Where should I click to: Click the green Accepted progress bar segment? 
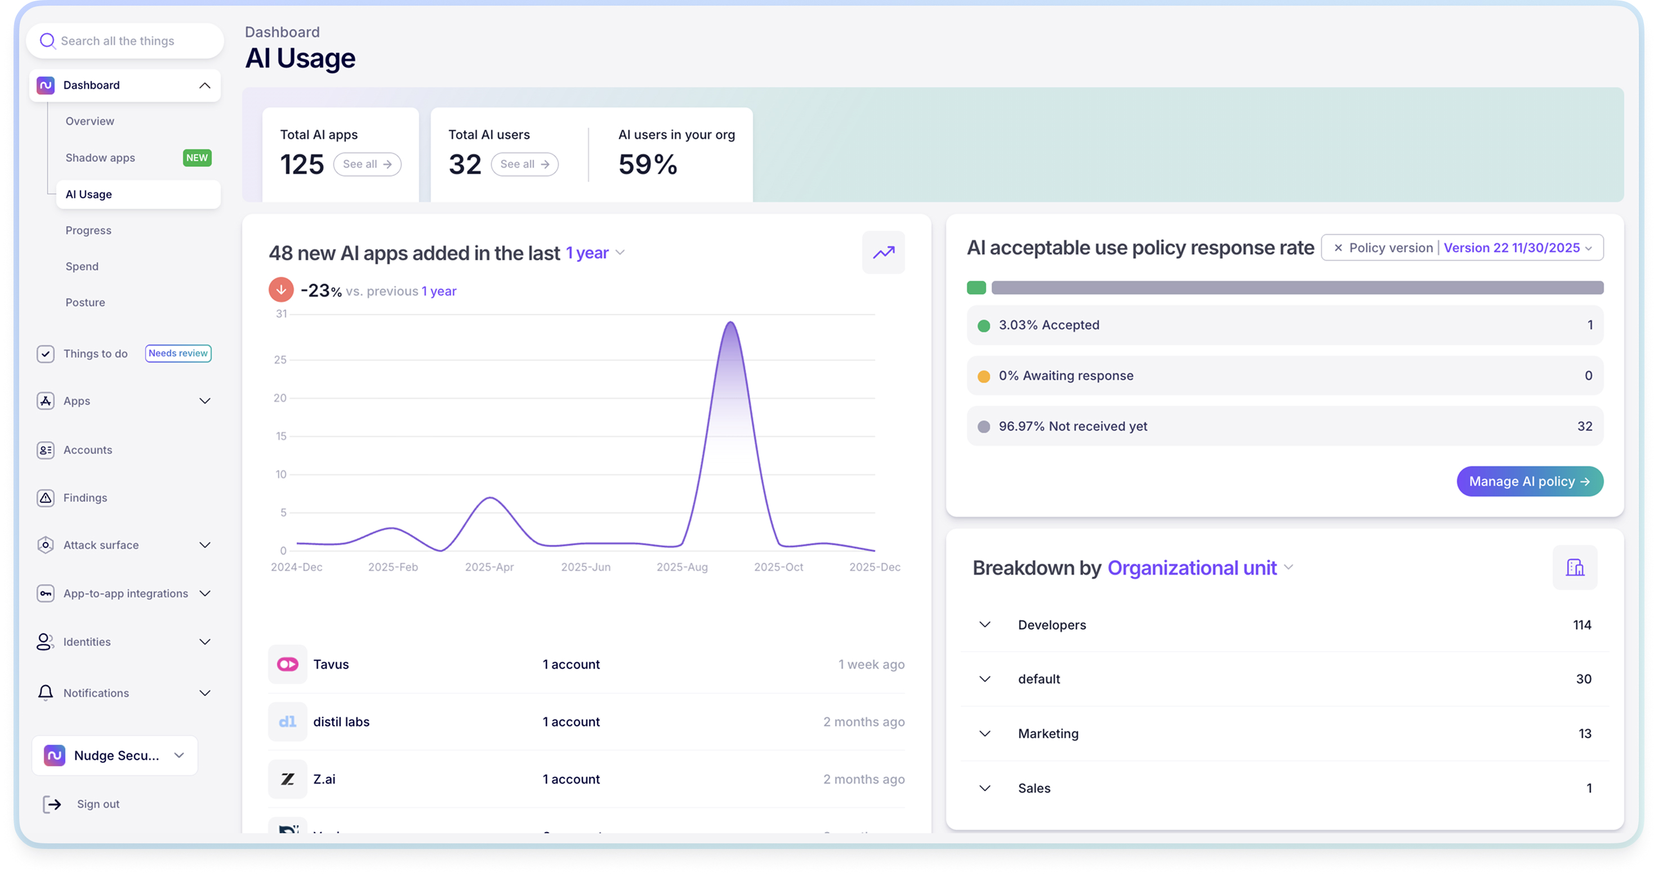click(x=976, y=288)
